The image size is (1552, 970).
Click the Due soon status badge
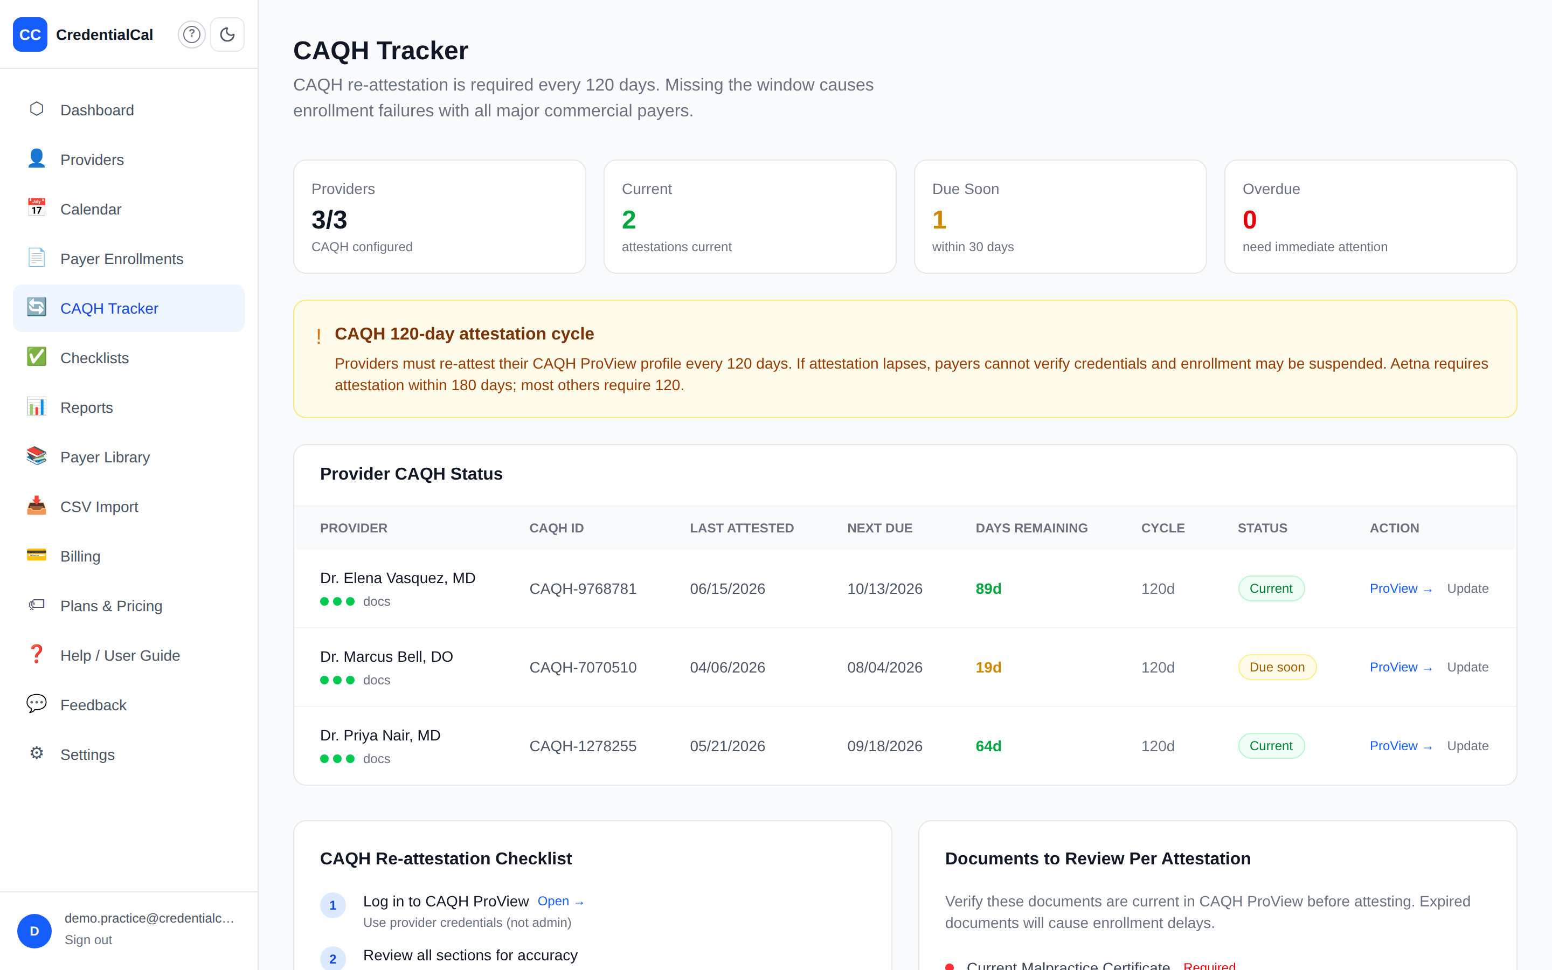pos(1276,667)
